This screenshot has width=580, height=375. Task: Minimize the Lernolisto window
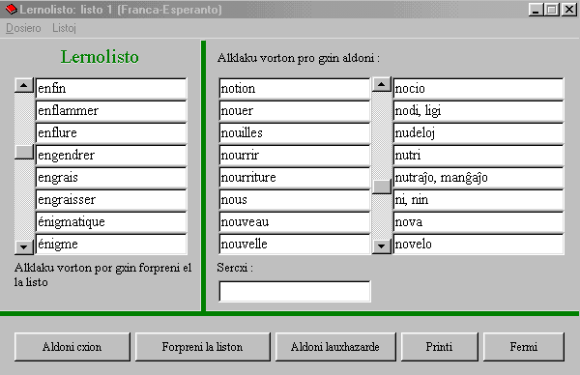tap(536, 10)
